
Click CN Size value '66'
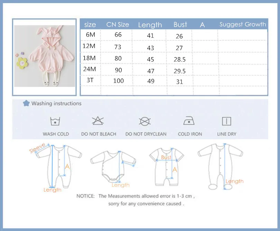(x=118, y=34)
